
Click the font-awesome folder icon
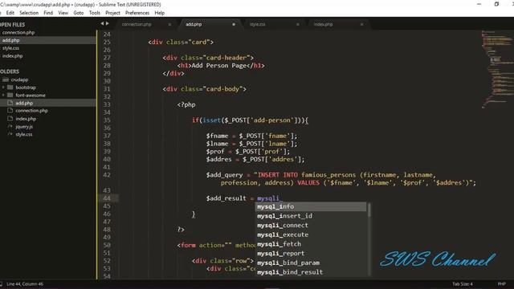(x=10, y=96)
